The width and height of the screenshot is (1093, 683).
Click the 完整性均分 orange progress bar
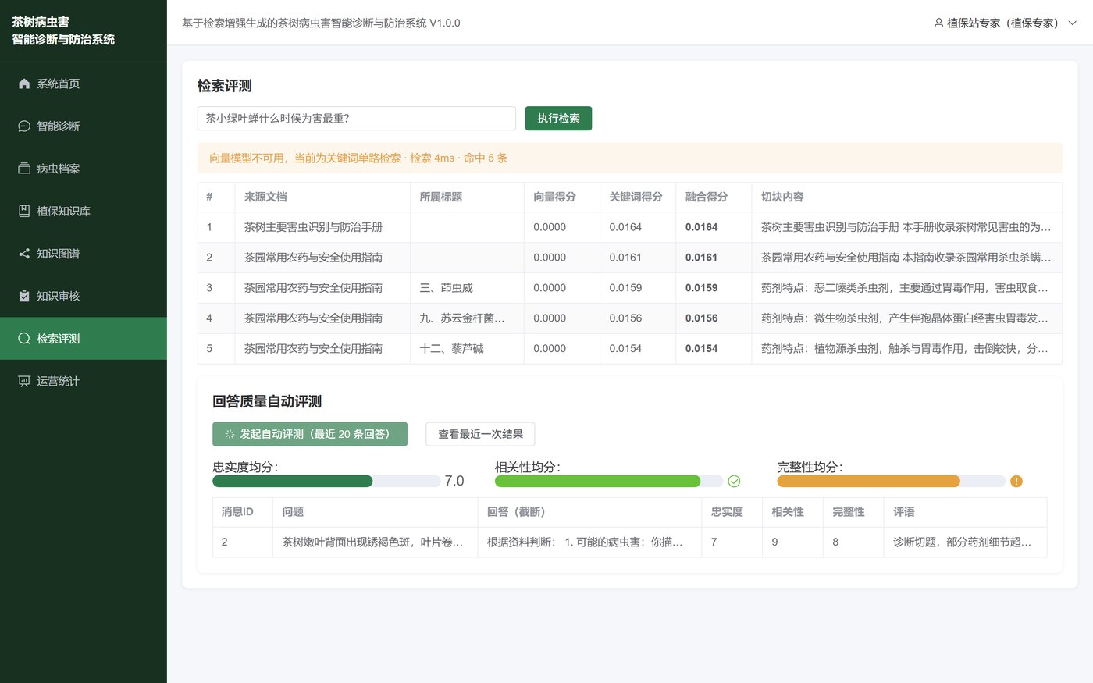(x=891, y=481)
